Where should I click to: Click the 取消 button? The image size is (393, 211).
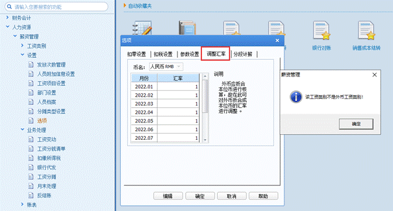pos(232,196)
